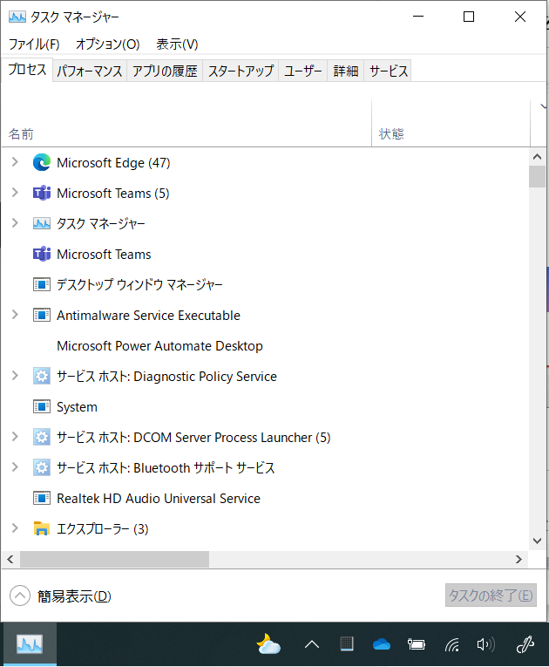Expand Bluetooth サポート サービス host

15,467
